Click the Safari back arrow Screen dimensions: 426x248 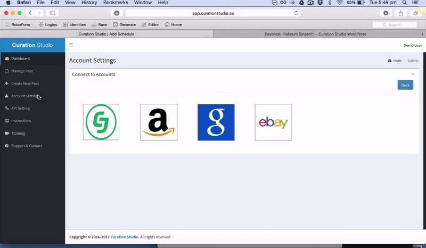30,13
